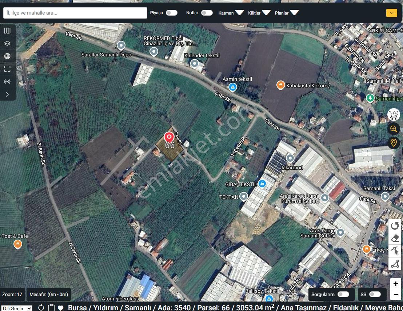Open the add-to-cart icon

coord(394,115)
